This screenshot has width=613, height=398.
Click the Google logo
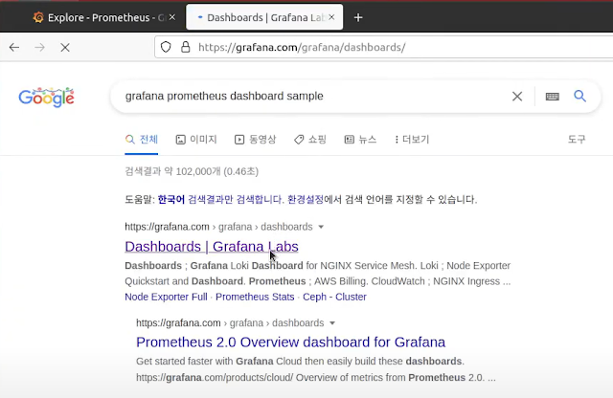click(x=46, y=98)
